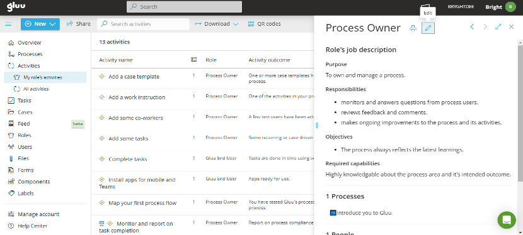
Task: Open Roles in sidebar
Action: point(25,135)
